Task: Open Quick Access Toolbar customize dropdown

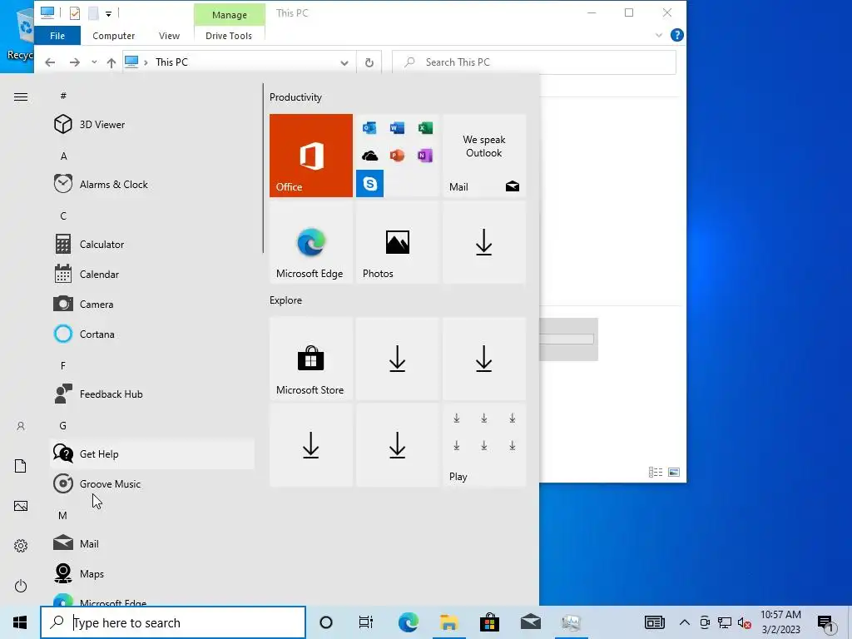Action: pos(109,13)
